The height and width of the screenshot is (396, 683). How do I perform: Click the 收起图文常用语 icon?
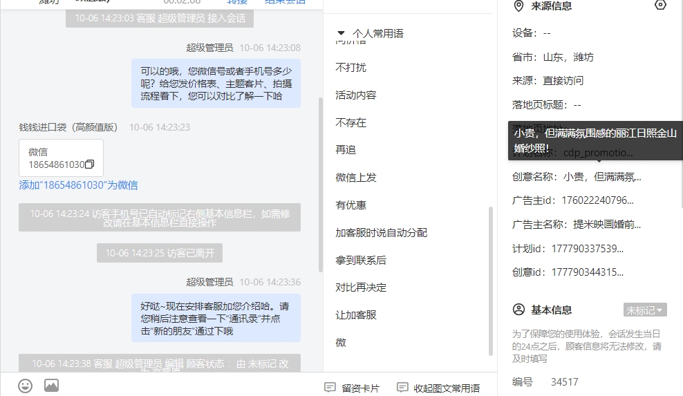[402, 387]
